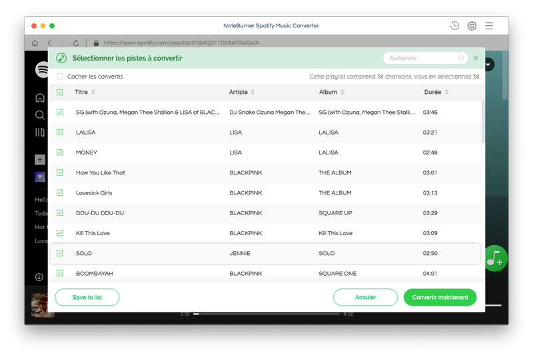Reload the Spotify page
Viewport: 533px width, 357px height.
(x=76, y=43)
